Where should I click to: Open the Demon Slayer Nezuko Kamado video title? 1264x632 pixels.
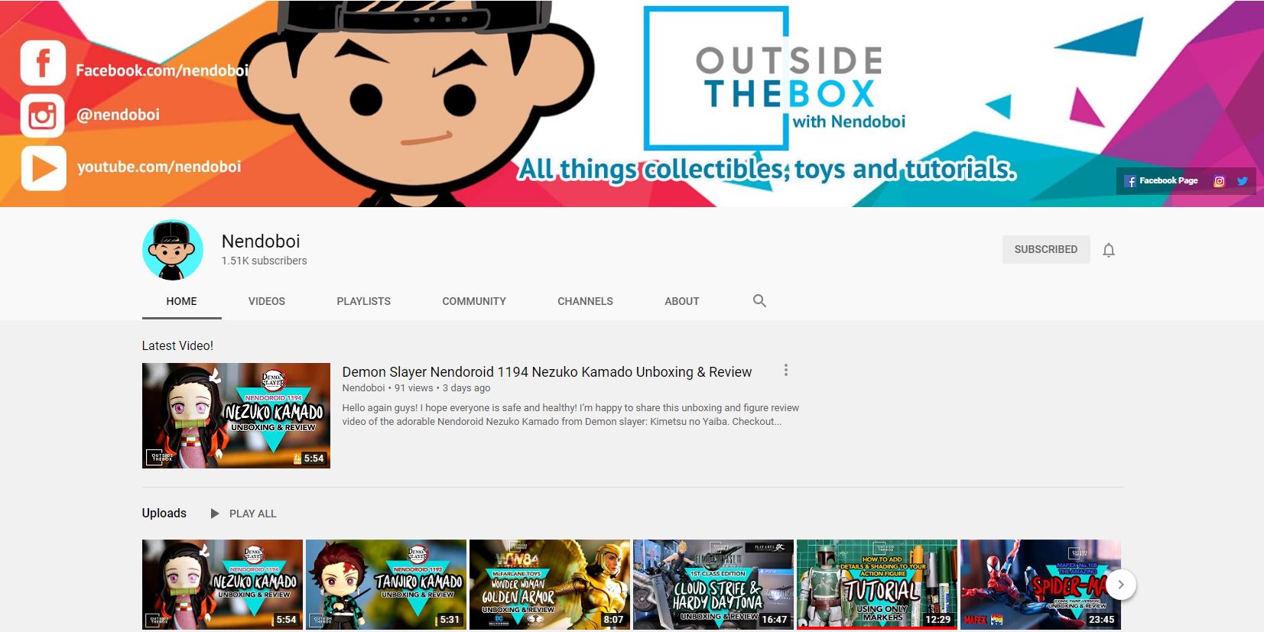[x=547, y=372]
